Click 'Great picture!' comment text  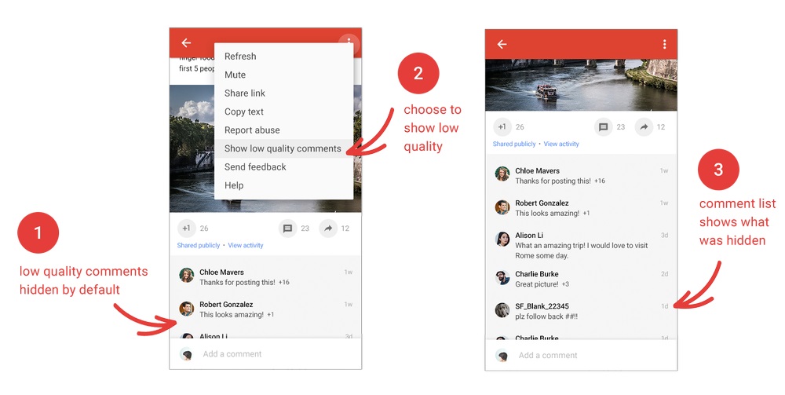[x=537, y=284]
